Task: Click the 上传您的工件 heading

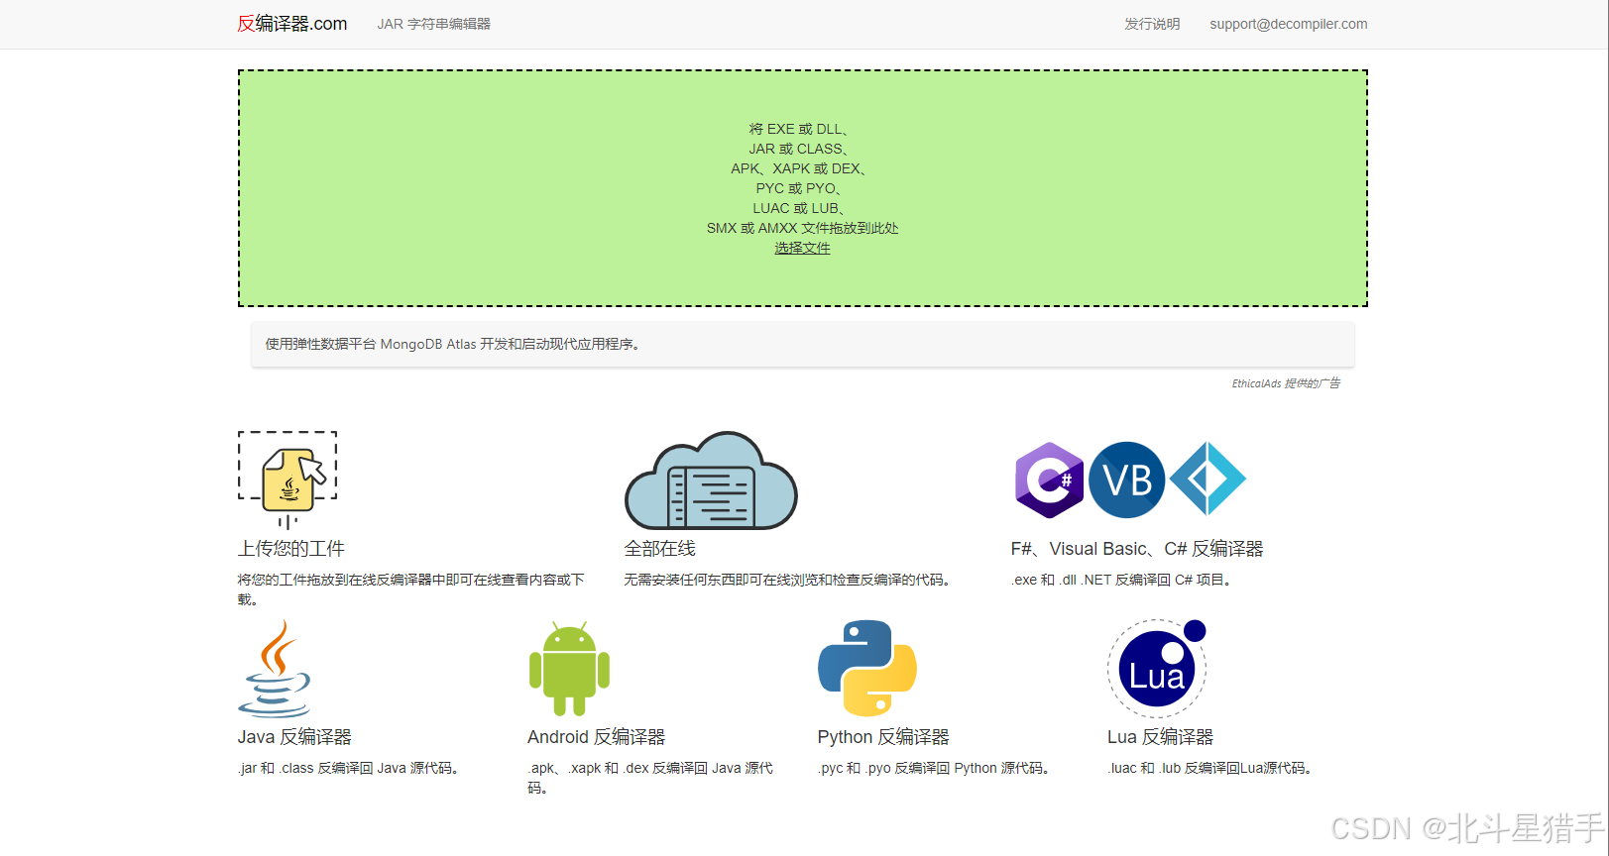Action: 291,549
